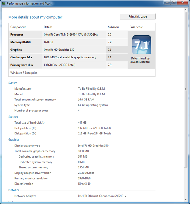190x204 pixels.
Task: Click the window title bar app icon
Action: pos(3,3)
